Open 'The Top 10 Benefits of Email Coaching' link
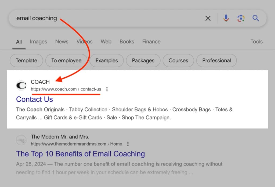Viewport: 275px width, 187px height. pos(81,154)
